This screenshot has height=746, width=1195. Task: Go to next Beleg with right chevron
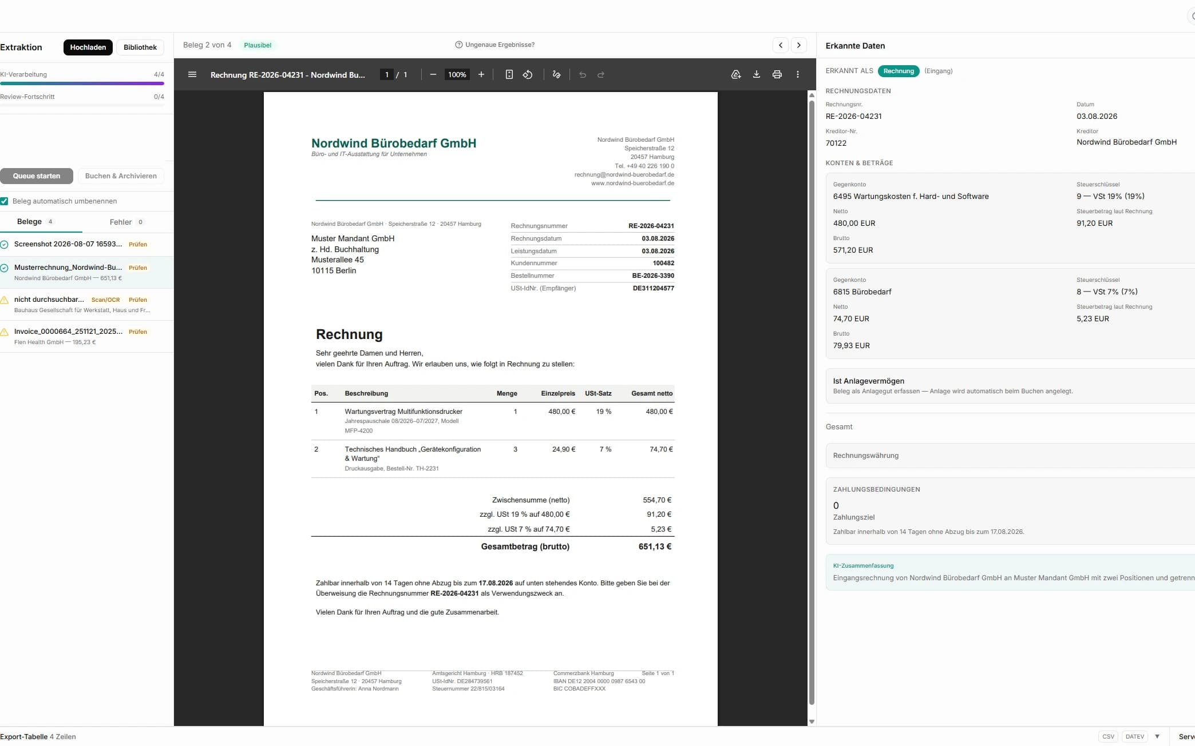[799, 45]
